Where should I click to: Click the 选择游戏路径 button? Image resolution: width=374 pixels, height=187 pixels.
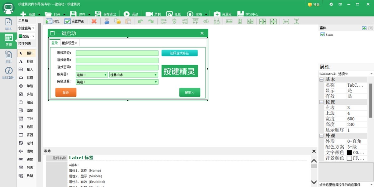179,53
